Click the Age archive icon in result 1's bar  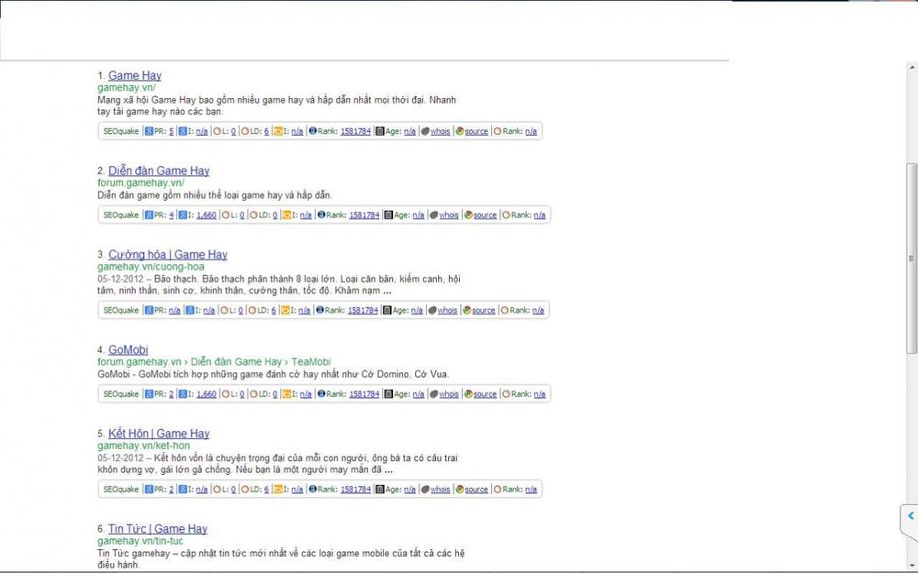point(380,131)
